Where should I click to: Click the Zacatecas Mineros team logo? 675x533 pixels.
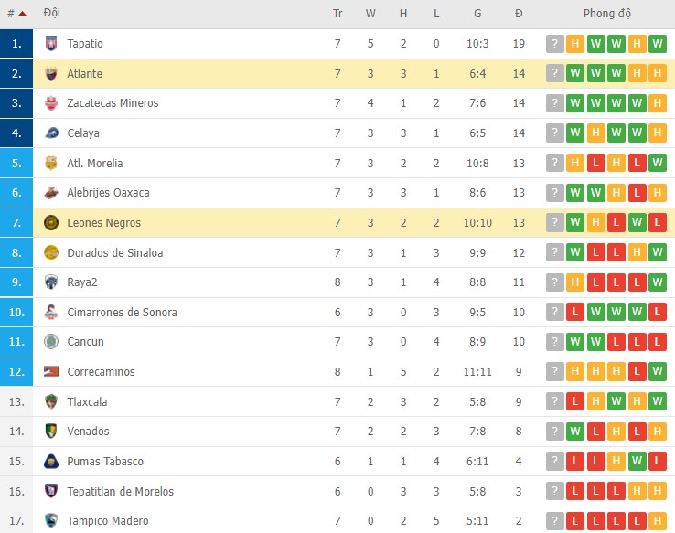click(51, 103)
